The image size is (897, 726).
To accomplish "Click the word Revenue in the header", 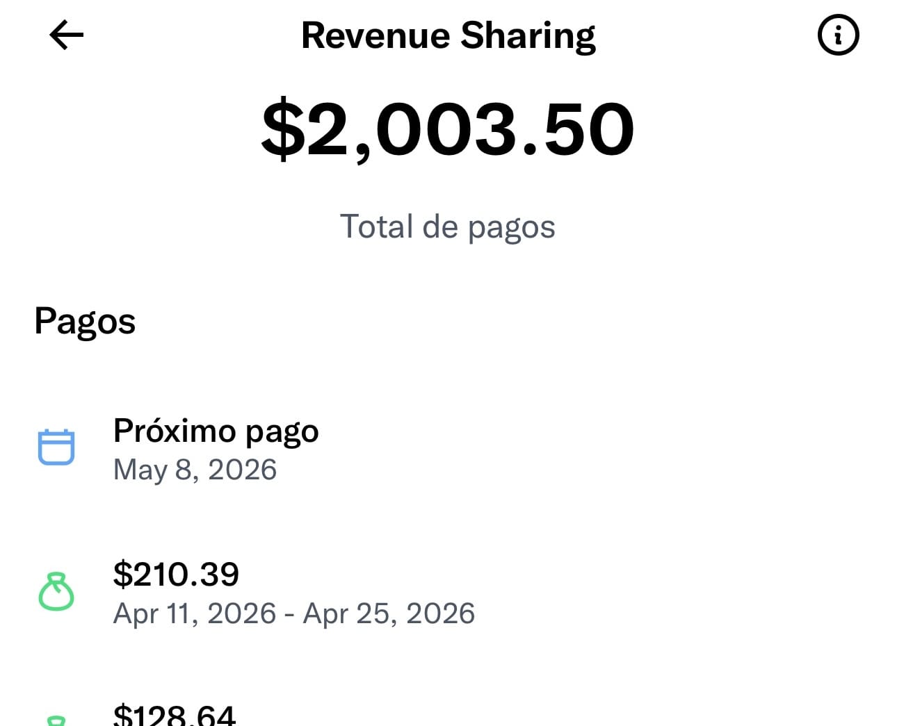I will (x=375, y=35).
